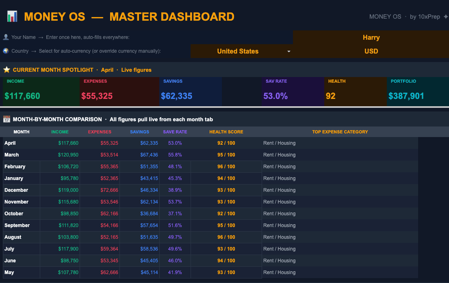This screenshot has height=283, width=449.
Task: Select the green Income spotlight card
Action: click(41, 92)
